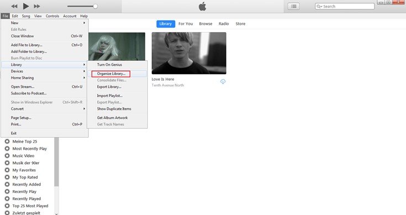The width and height of the screenshot is (406, 215).
Task: Open the File menu
Action: click(x=5, y=16)
